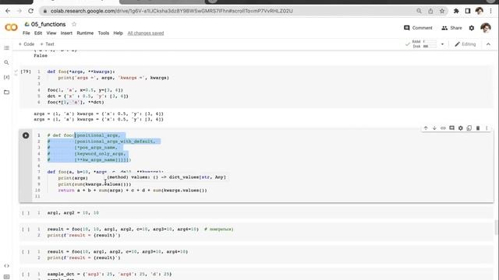Open the Chrome profile avatar in toolbar

[x=480, y=11]
